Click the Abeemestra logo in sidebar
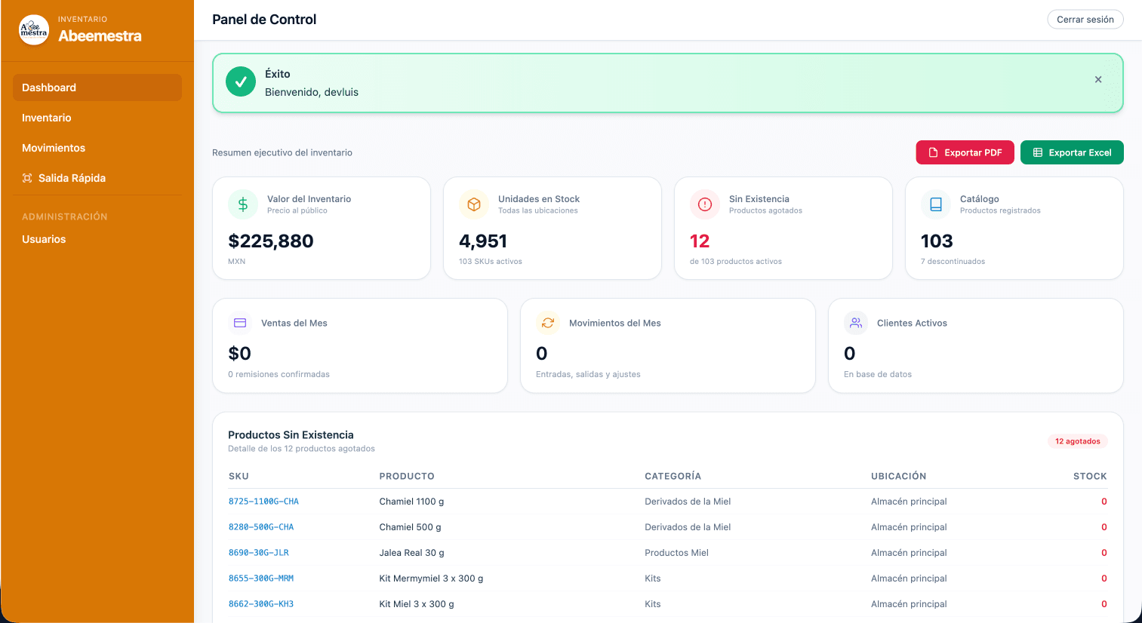 pos(34,30)
